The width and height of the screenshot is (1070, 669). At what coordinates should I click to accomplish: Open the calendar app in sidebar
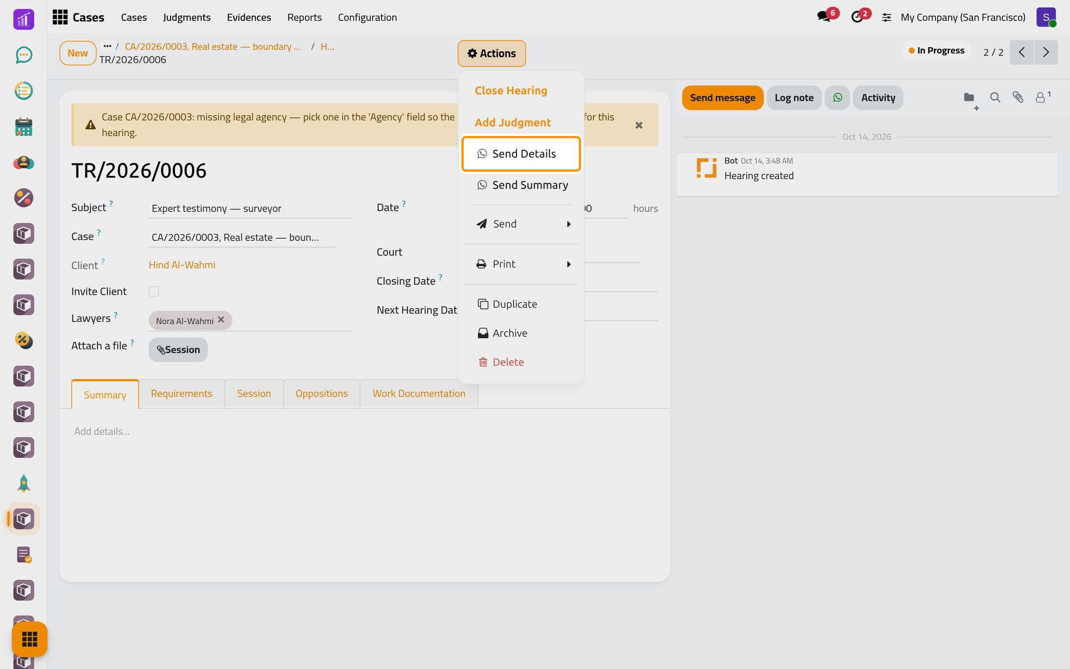tap(23, 127)
